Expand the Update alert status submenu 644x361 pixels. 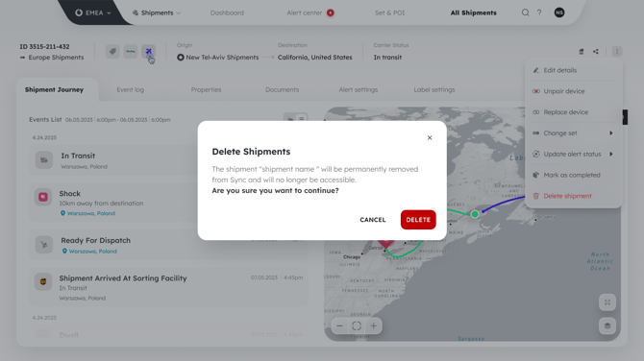574,154
